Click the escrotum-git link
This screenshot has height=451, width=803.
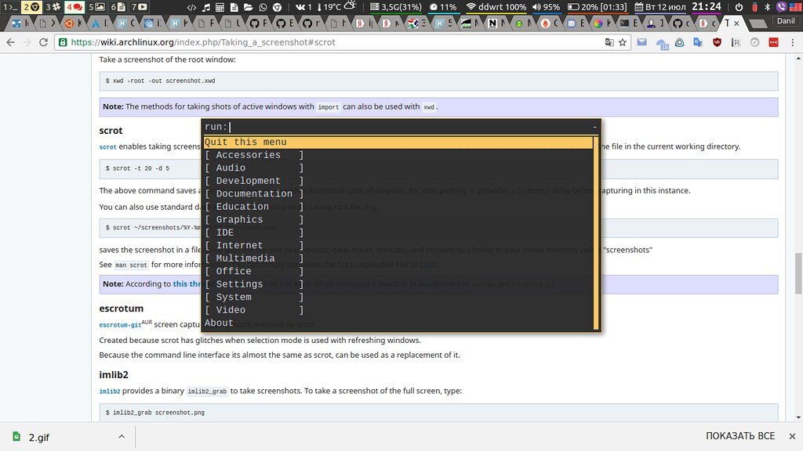click(120, 325)
